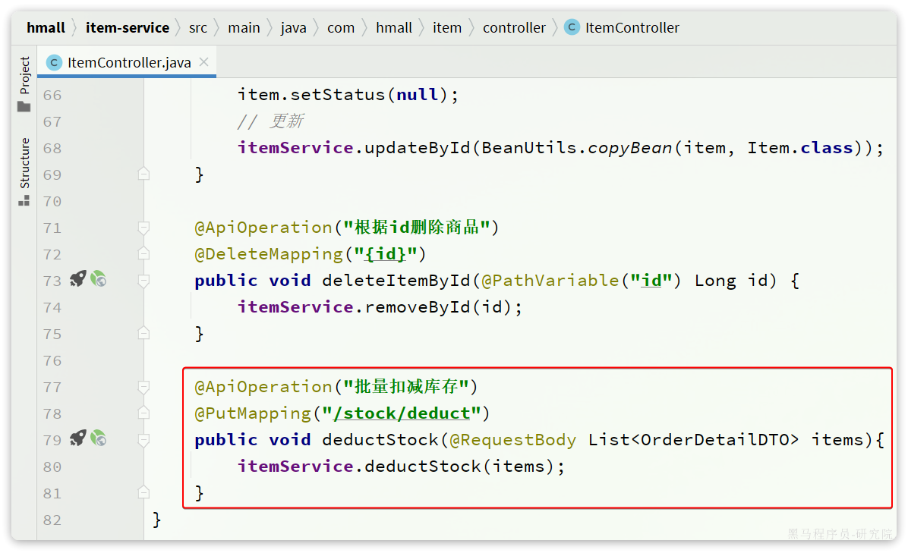Click controller in breadcrumb path
This screenshot has height=553, width=908.
pos(514,28)
